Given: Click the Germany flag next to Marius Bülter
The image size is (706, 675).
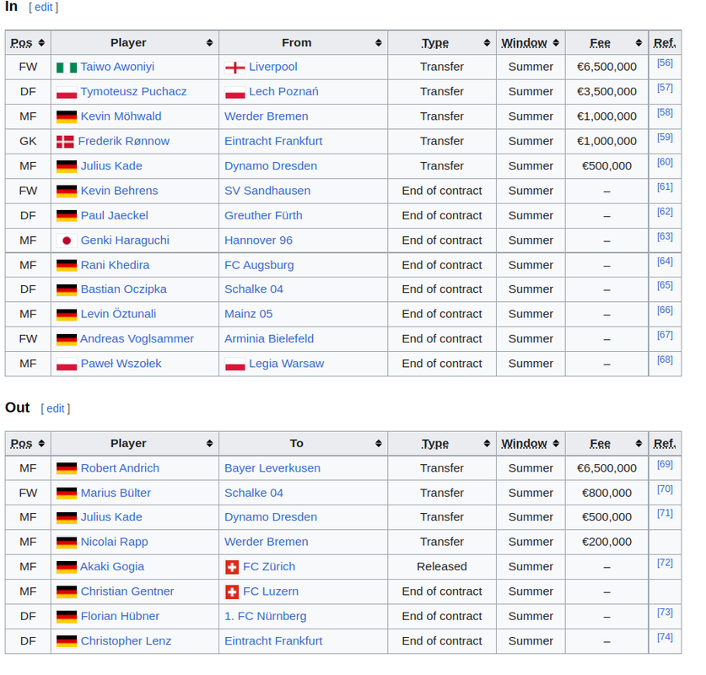Looking at the screenshot, I should (x=67, y=494).
